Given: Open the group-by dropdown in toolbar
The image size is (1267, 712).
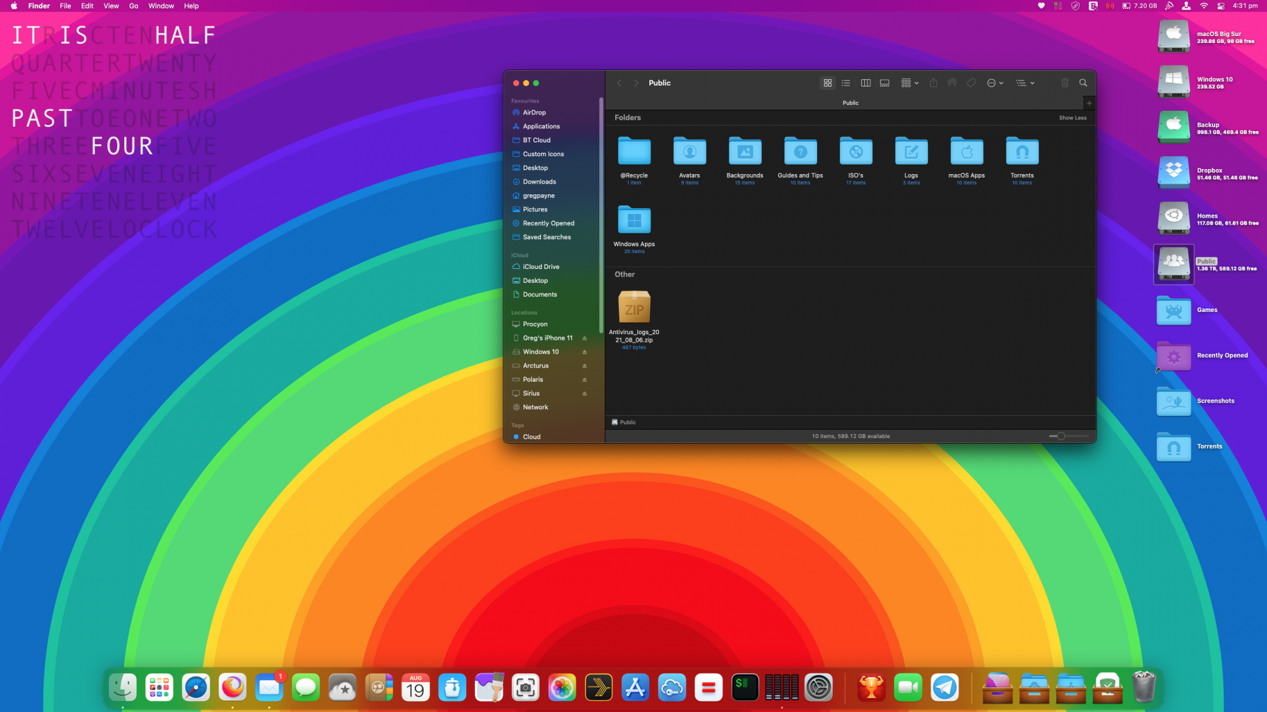Looking at the screenshot, I should click(x=910, y=83).
